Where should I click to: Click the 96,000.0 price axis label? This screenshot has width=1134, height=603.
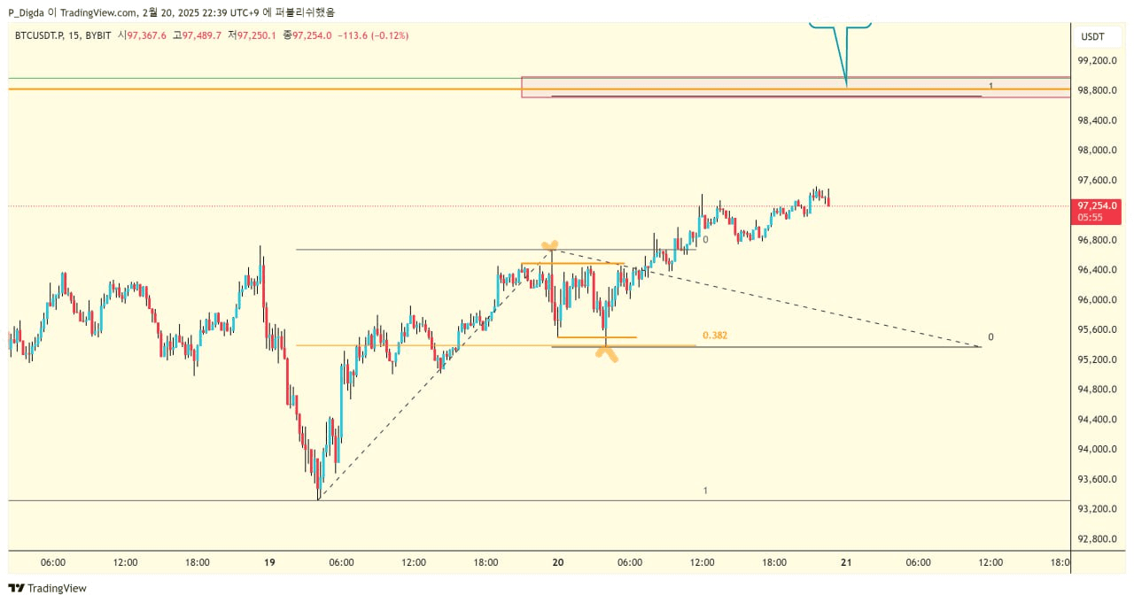click(1096, 300)
